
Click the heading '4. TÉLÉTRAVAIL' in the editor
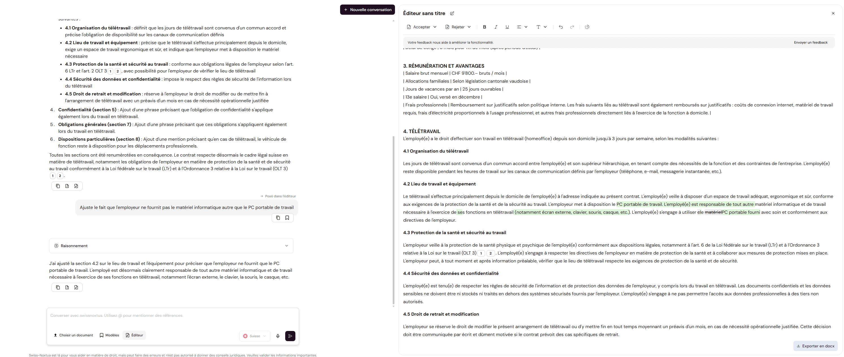pyautogui.click(x=422, y=131)
